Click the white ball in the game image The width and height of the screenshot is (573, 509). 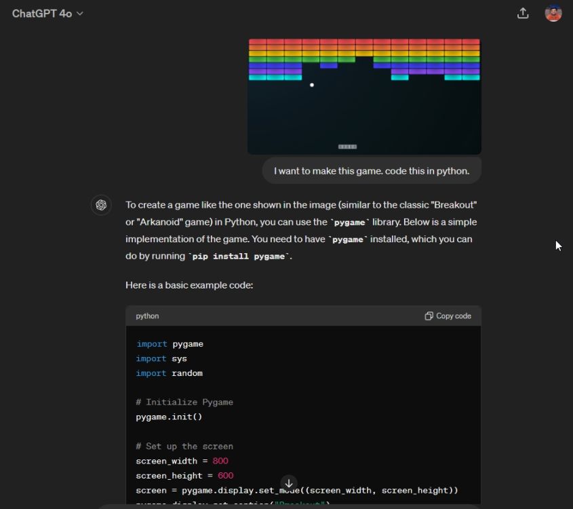(312, 85)
